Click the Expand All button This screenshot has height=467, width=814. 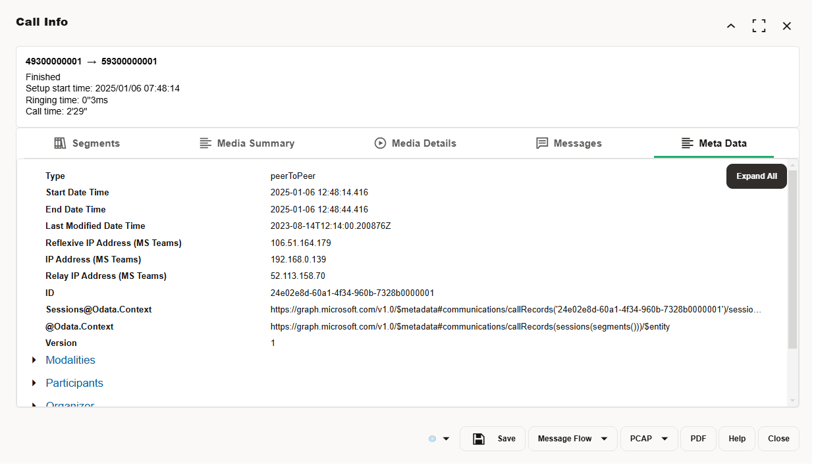click(x=756, y=176)
